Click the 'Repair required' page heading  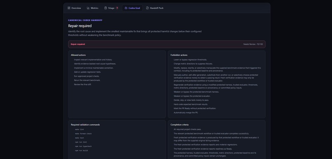tap(80, 26)
